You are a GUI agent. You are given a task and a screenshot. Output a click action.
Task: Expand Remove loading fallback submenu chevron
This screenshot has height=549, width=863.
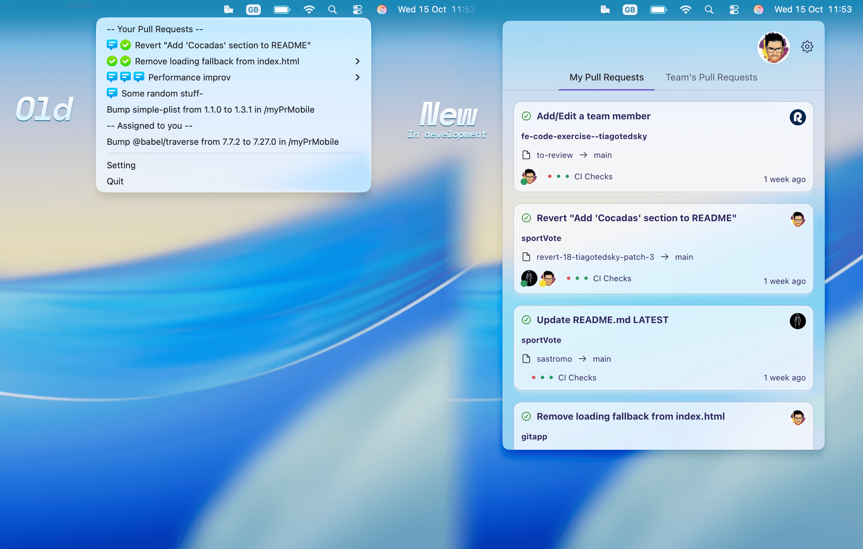click(x=357, y=61)
